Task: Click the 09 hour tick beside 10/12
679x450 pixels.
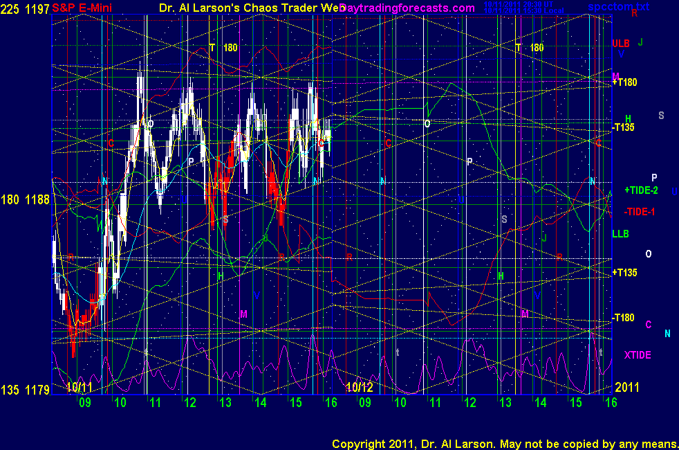Action: pos(365,402)
